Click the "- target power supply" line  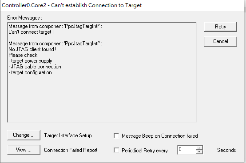click(30, 61)
